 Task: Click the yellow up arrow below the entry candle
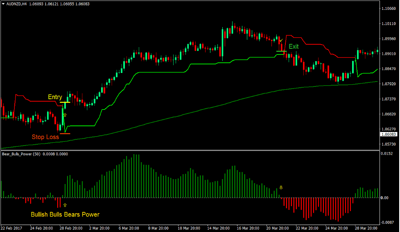(x=65, y=116)
